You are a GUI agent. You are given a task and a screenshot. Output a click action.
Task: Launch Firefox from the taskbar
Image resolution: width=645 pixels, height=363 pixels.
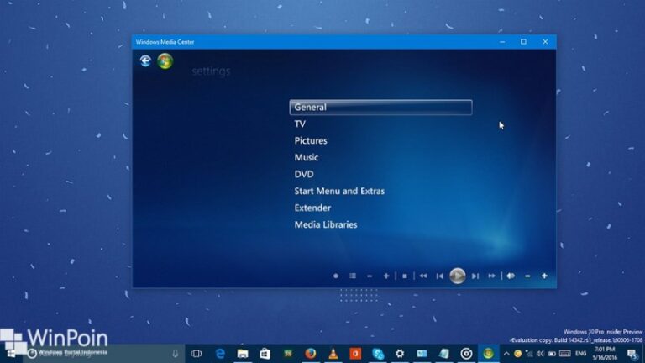point(310,354)
